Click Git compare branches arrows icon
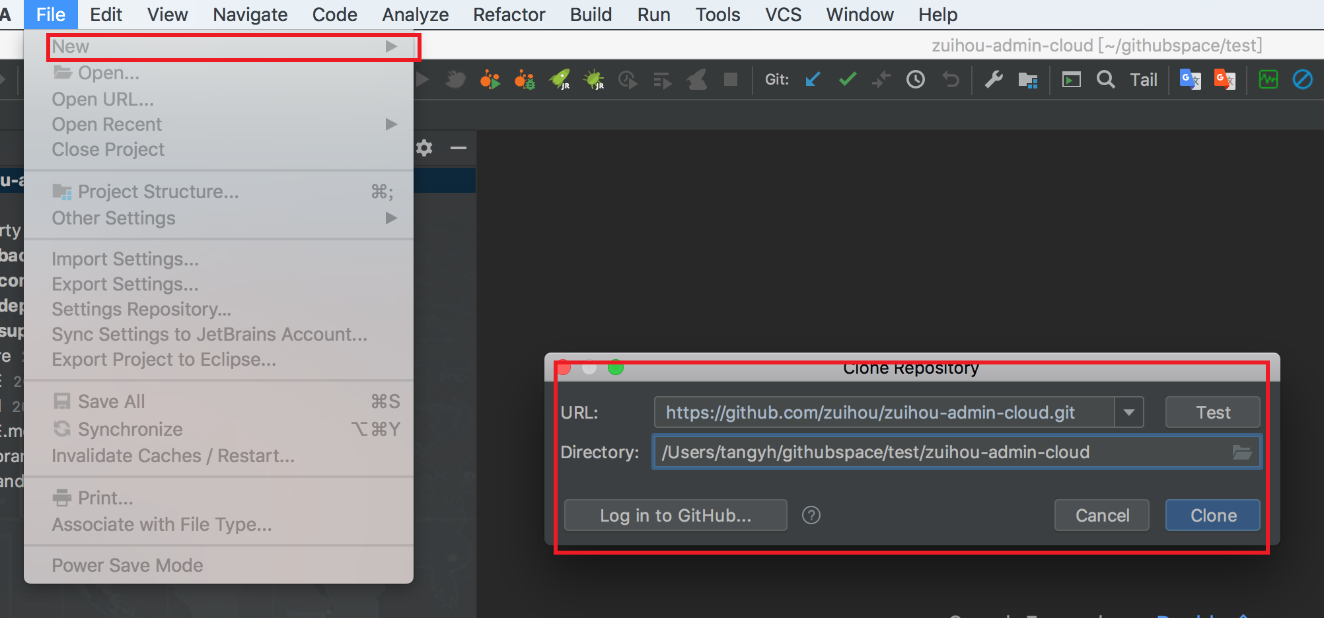This screenshot has height=618, width=1324. [x=881, y=80]
